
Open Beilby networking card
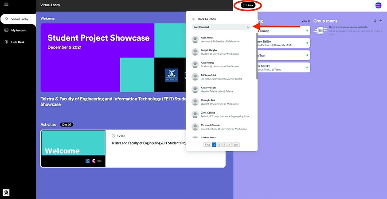[284, 43]
